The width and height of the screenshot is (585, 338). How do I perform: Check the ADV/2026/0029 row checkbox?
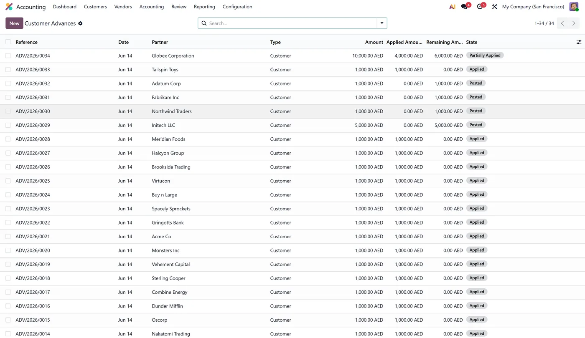(x=8, y=125)
